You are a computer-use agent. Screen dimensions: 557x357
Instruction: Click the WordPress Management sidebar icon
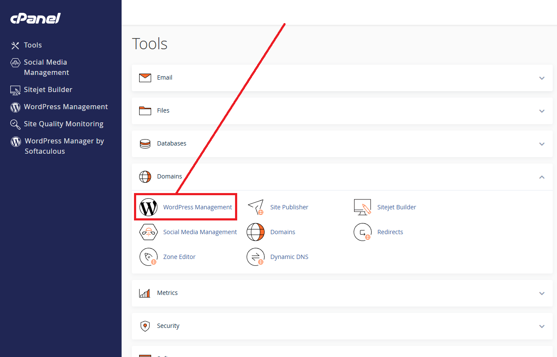tap(15, 107)
